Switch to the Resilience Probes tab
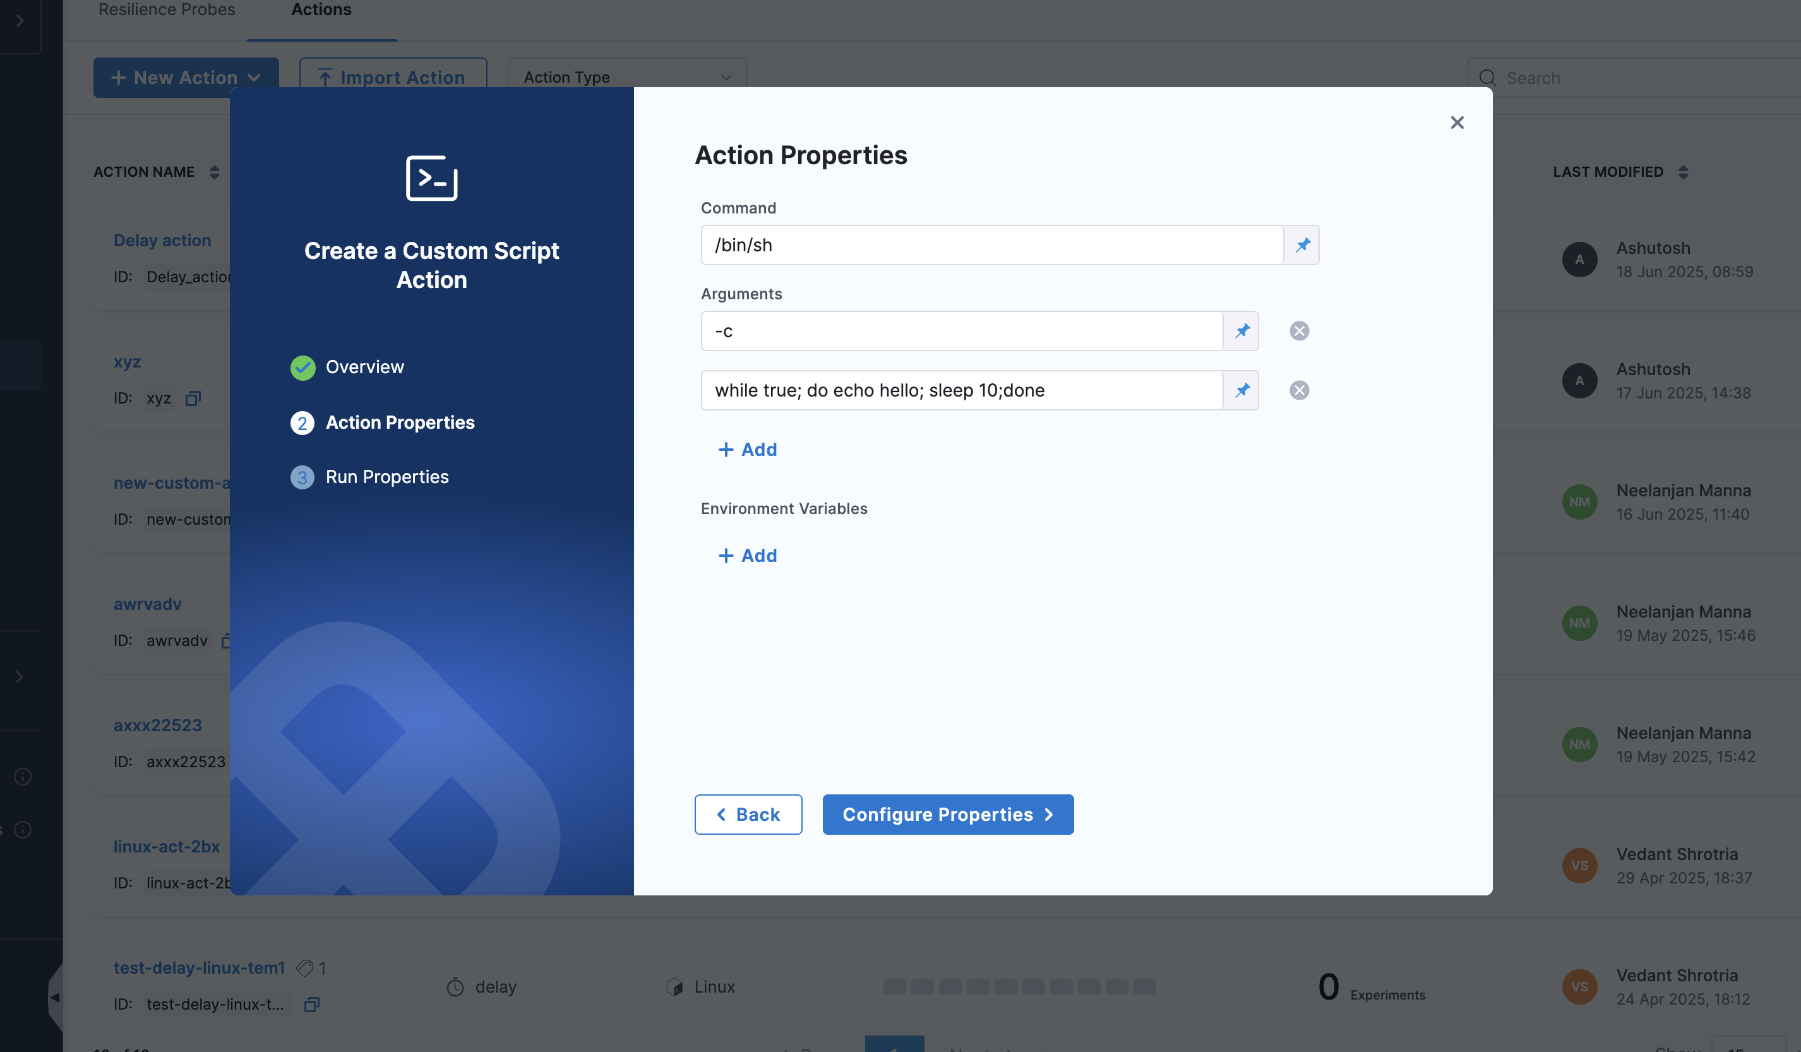 [167, 10]
